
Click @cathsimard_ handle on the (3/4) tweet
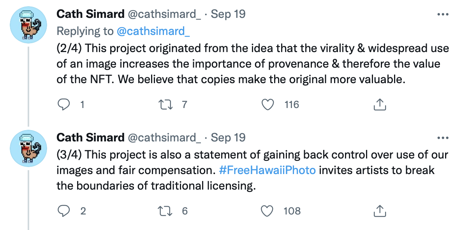pos(164,138)
